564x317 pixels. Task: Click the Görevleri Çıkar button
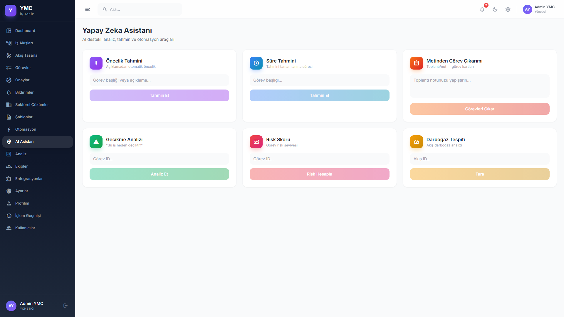(480, 109)
